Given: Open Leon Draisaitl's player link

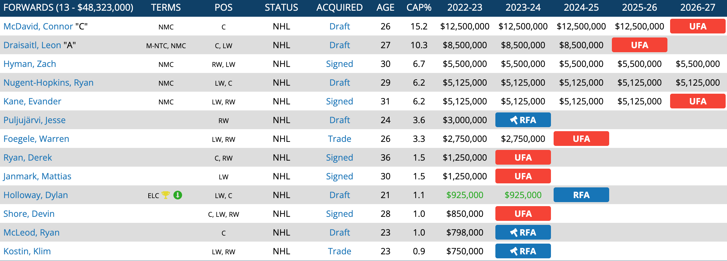Looking at the screenshot, I should [x=32, y=45].
